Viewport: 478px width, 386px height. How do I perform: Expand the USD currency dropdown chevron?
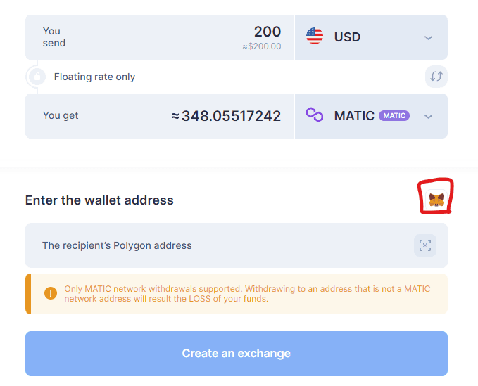point(428,38)
